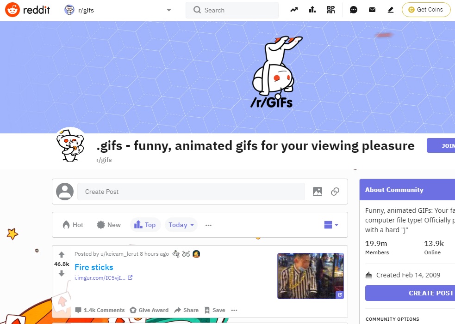The height and width of the screenshot is (324, 455).
Task: Sort posts by New
Action: click(109, 225)
